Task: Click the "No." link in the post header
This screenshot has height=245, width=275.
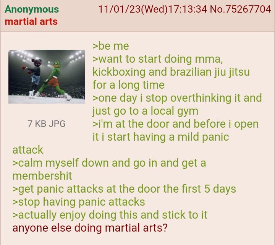Action: coord(217,9)
